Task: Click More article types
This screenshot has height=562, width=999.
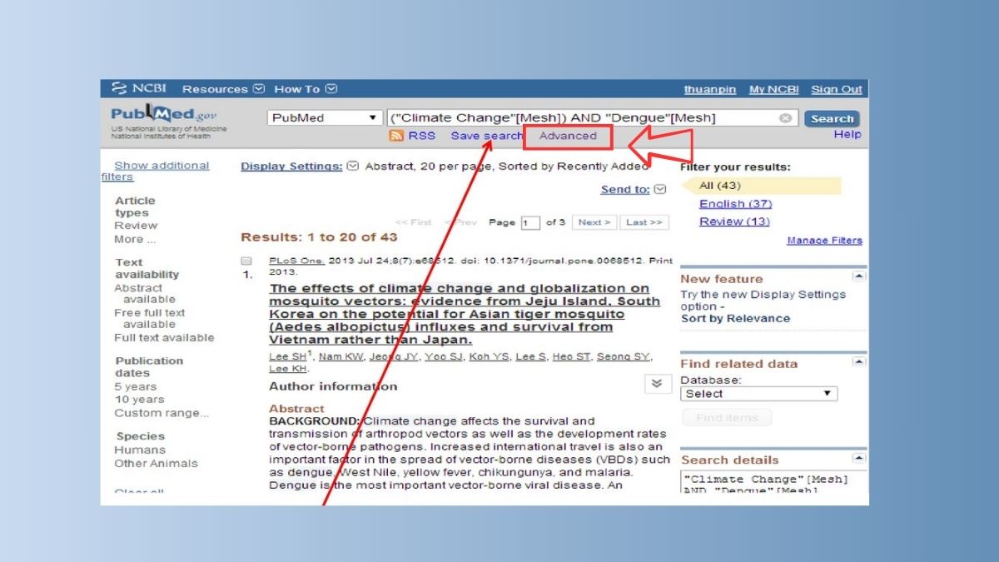Action: pos(135,239)
